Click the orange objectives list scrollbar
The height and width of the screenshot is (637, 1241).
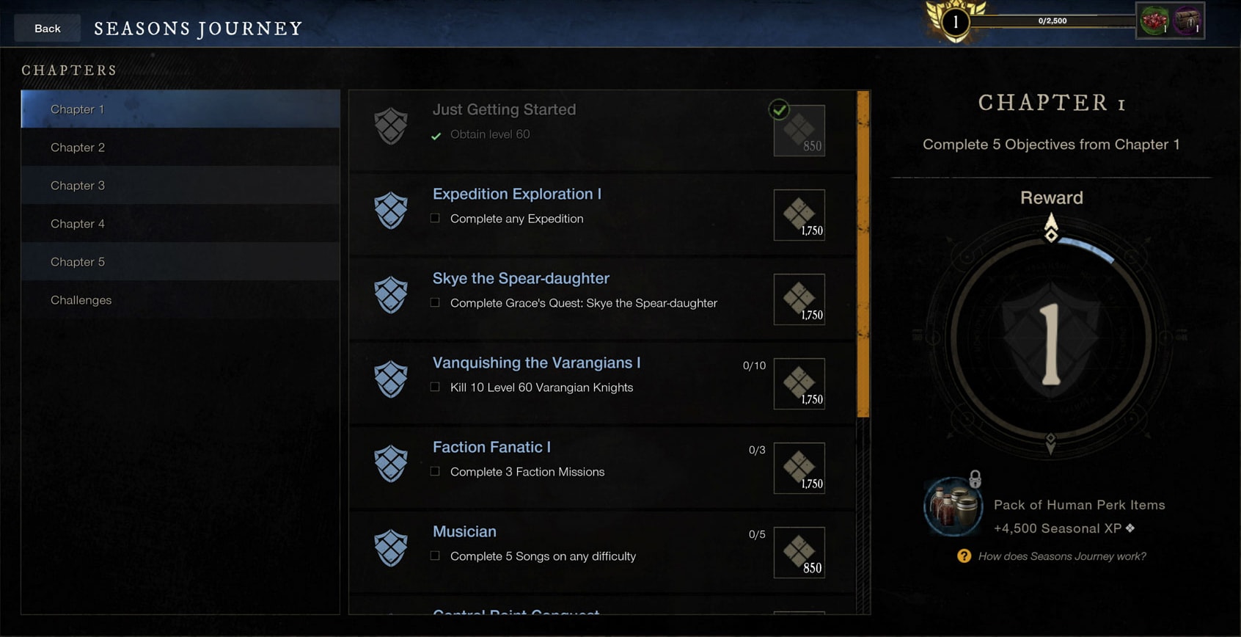pyautogui.click(x=863, y=254)
